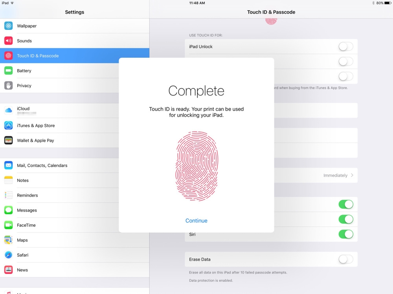Tap the Privacy hand icon
This screenshot has width=393, height=294.
(9, 86)
